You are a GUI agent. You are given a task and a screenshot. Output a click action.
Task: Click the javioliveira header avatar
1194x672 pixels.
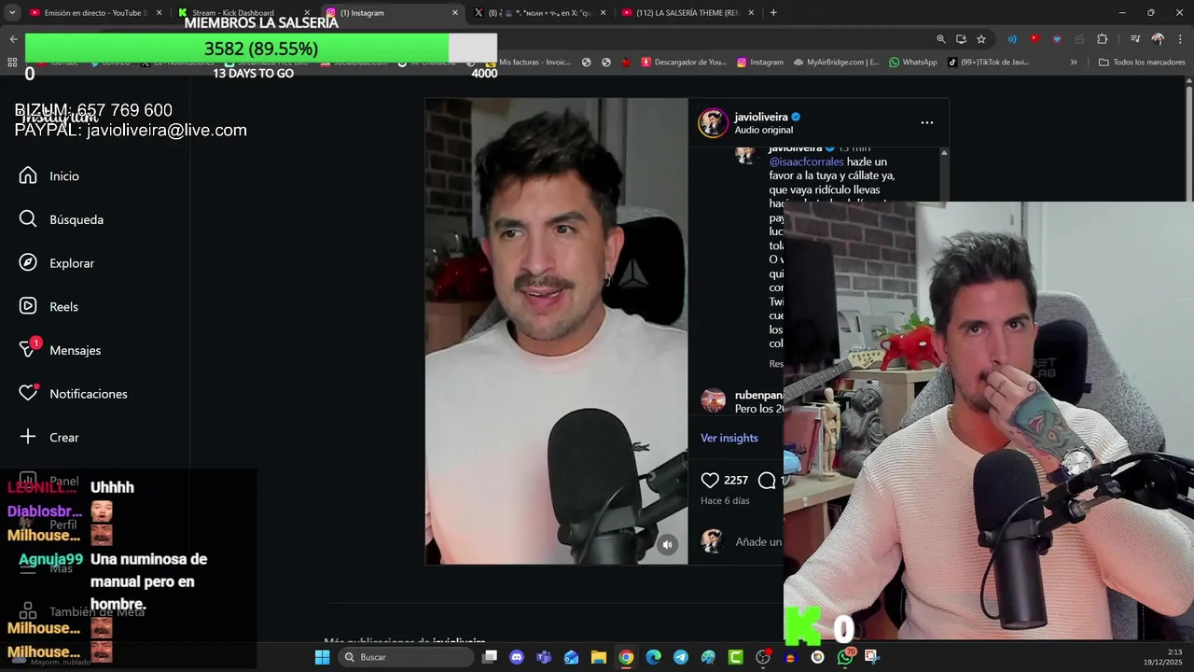tap(713, 122)
